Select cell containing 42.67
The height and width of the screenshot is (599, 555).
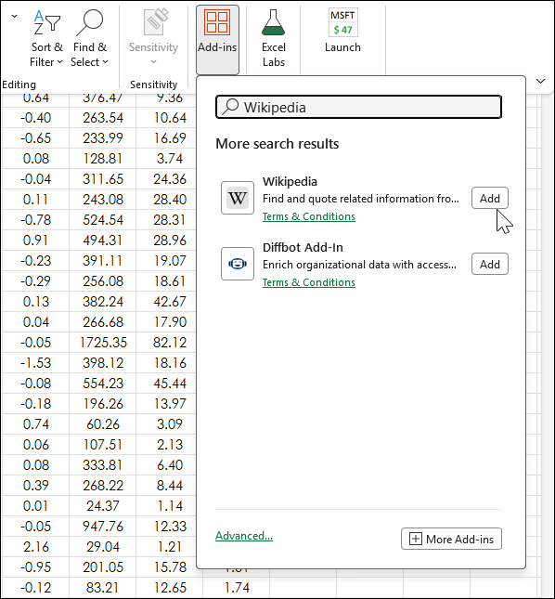pyautogui.click(x=170, y=302)
